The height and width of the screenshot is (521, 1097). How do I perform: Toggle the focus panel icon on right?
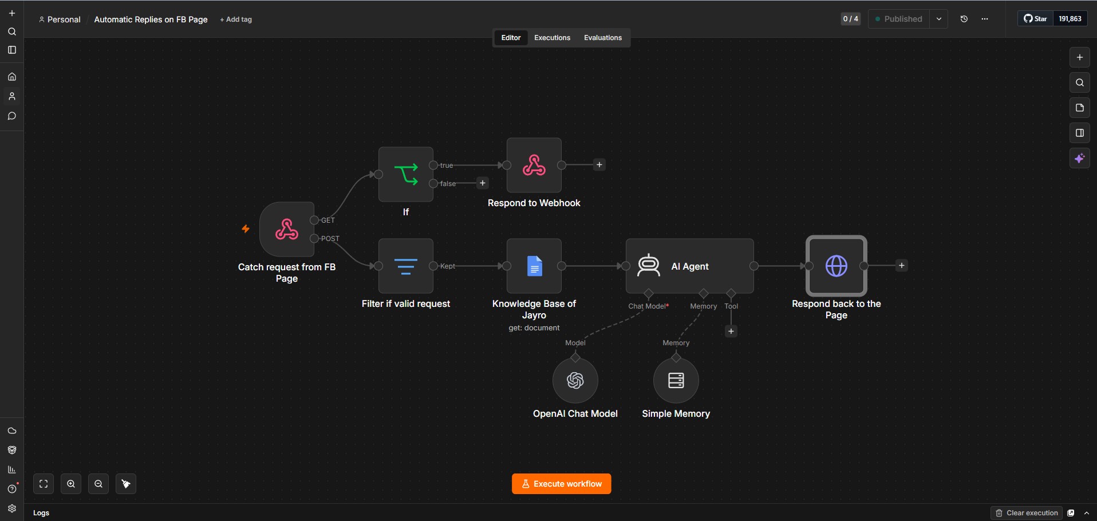(1080, 133)
